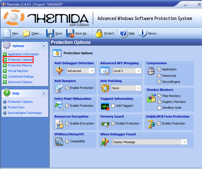
Task: Open Customized Dialogs page
Action: pyautogui.click(x=21, y=76)
